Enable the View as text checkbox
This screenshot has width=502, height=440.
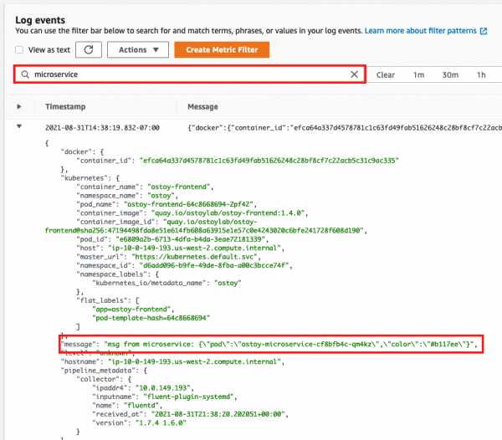click(21, 50)
